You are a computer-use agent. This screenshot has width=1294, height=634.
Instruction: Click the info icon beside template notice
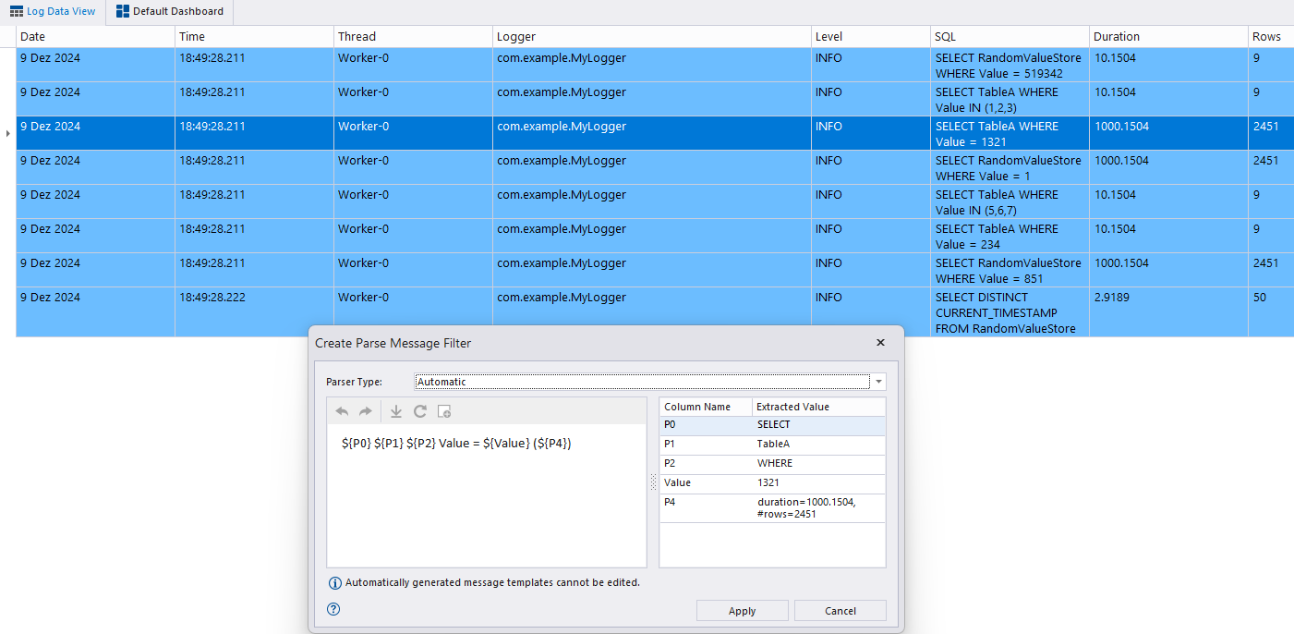[335, 583]
